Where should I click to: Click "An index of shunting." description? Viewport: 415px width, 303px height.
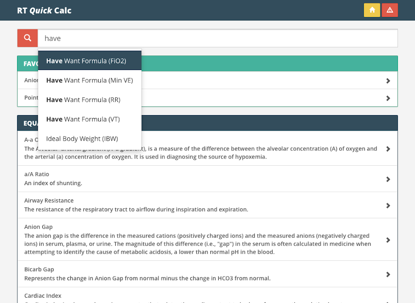pyautogui.click(x=53, y=183)
